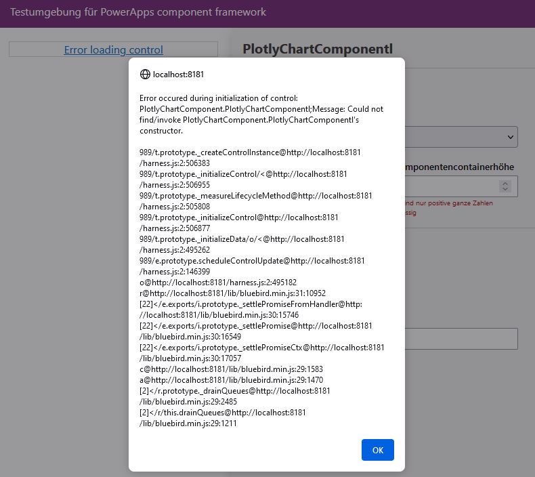Click the OK button in the error dialog
Viewport: 535px width, 477px height.
tap(377, 450)
